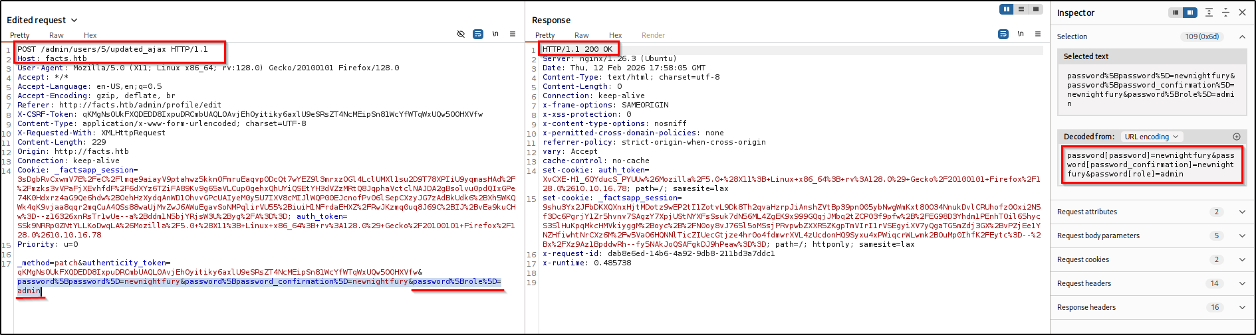
Task: Toggle the \n newline display in Response pane
Action: (1021, 34)
